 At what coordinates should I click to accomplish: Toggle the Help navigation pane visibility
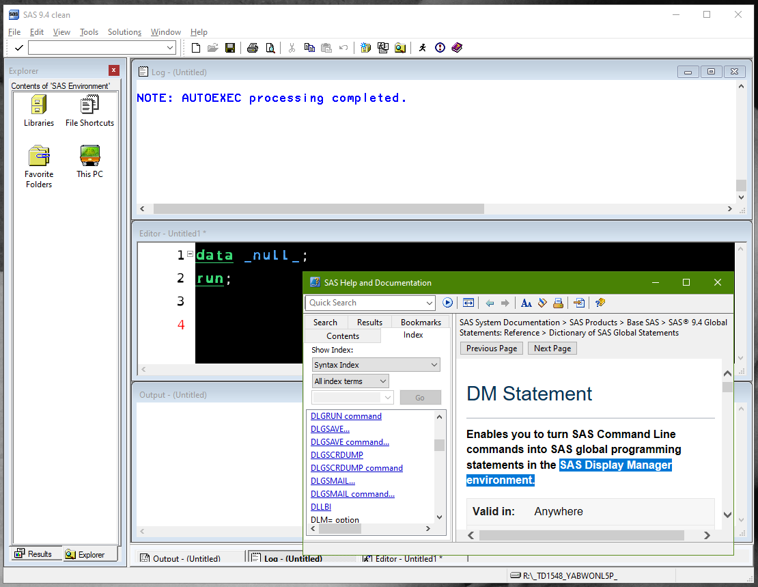pyautogui.click(x=468, y=303)
